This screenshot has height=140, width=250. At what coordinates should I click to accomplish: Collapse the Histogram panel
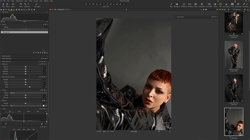(x=1, y=12)
